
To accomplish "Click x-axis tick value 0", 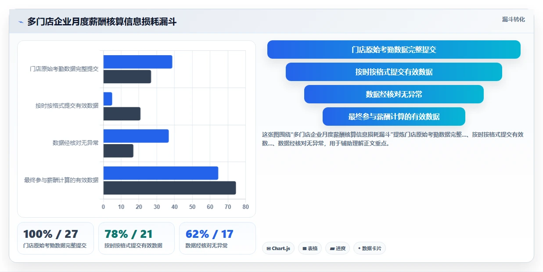I will tap(104, 207).
